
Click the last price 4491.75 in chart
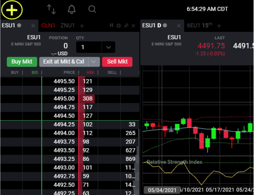[x=211, y=46]
